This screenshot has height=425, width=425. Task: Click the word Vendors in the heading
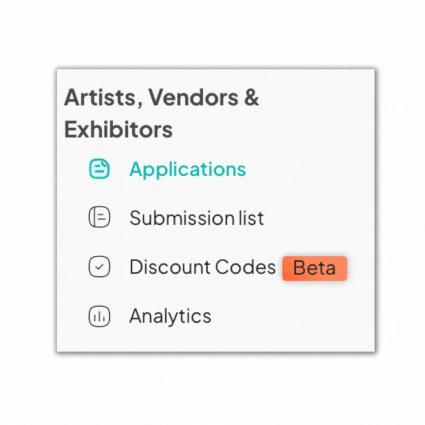[x=193, y=97]
